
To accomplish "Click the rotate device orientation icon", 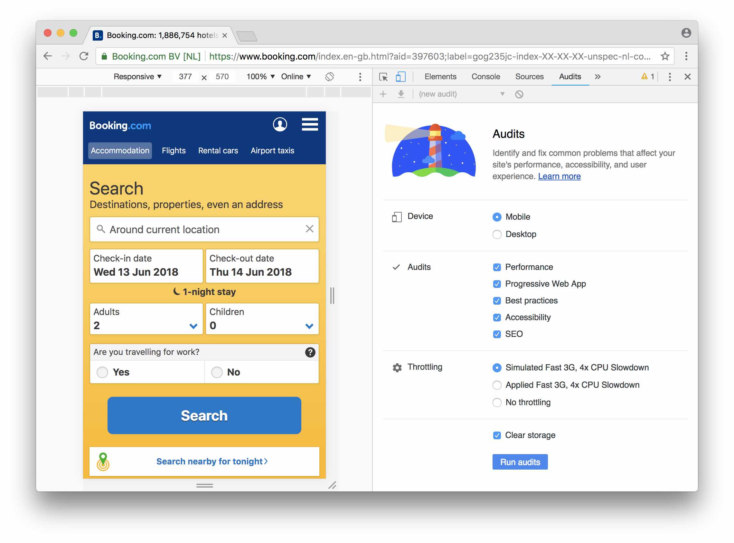I will 330,77.
